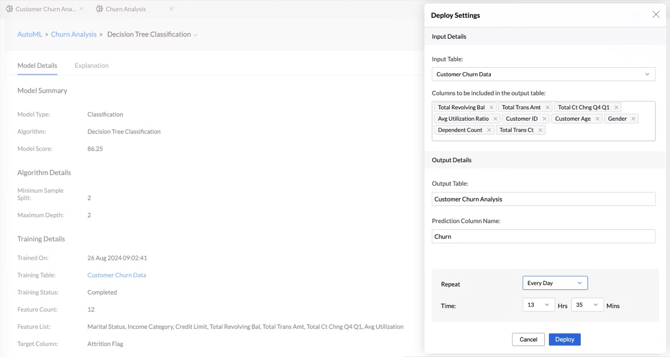Viewport: 670px width, 357px height.
Task: Remove Total Ct Chng Q4 Q1 tag
Action: coord(616,108)
